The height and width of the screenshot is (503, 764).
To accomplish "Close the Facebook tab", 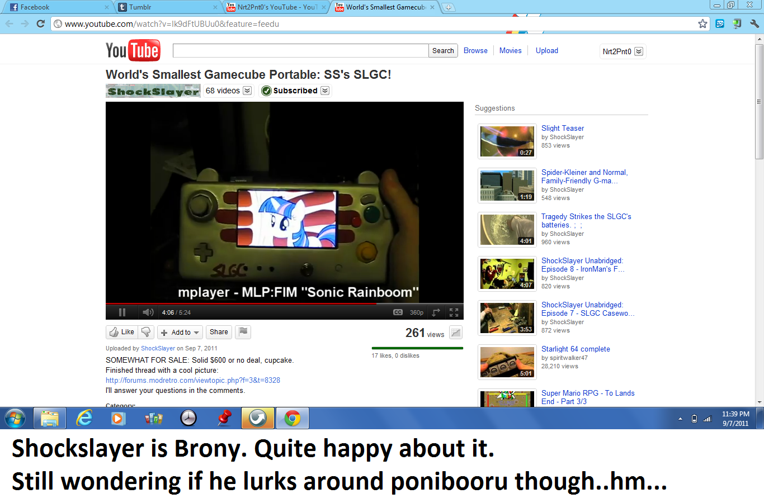I will click(106, 7).
